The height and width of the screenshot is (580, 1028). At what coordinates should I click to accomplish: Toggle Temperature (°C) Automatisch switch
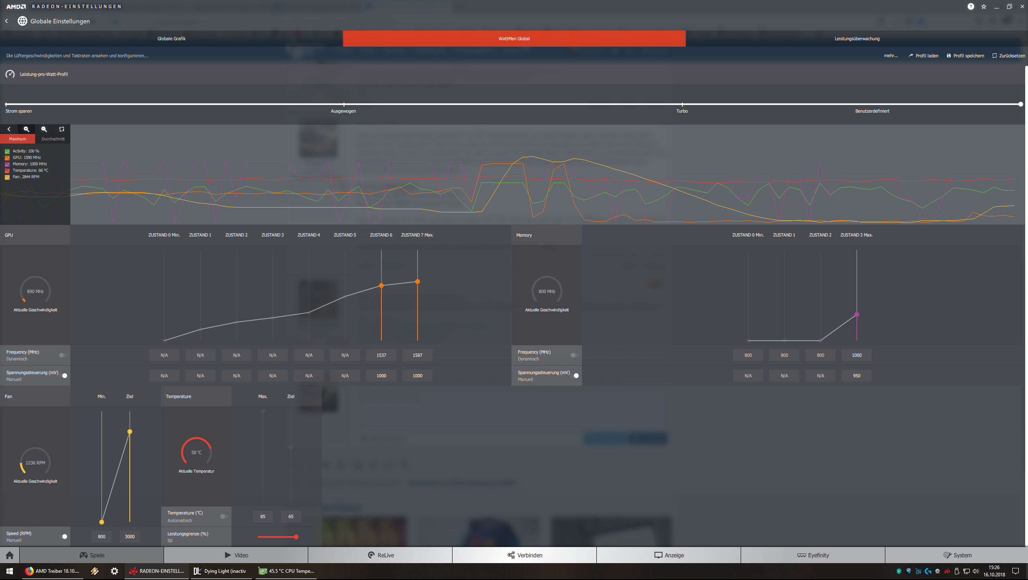coord(224,516)
